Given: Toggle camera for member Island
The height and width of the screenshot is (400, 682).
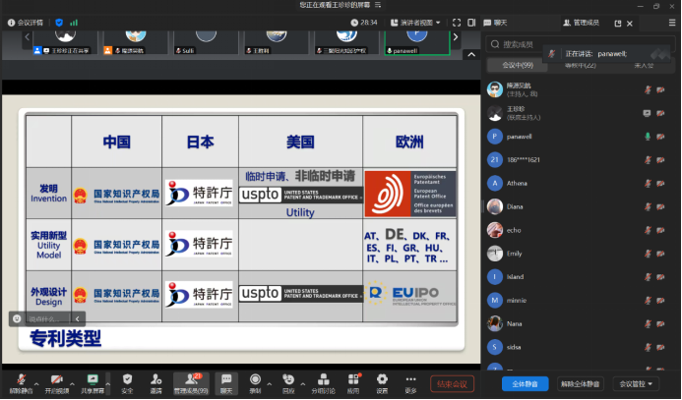Looking at the screenshot, I should click(x=660, y=277).
